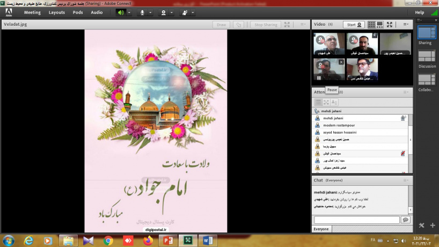Pause the bottom-left video feed
439x247 pixels.
(x=319, y=78)
